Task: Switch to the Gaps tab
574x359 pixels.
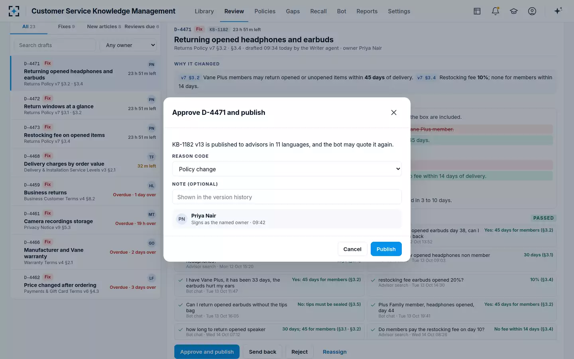Action: (293, 11)
